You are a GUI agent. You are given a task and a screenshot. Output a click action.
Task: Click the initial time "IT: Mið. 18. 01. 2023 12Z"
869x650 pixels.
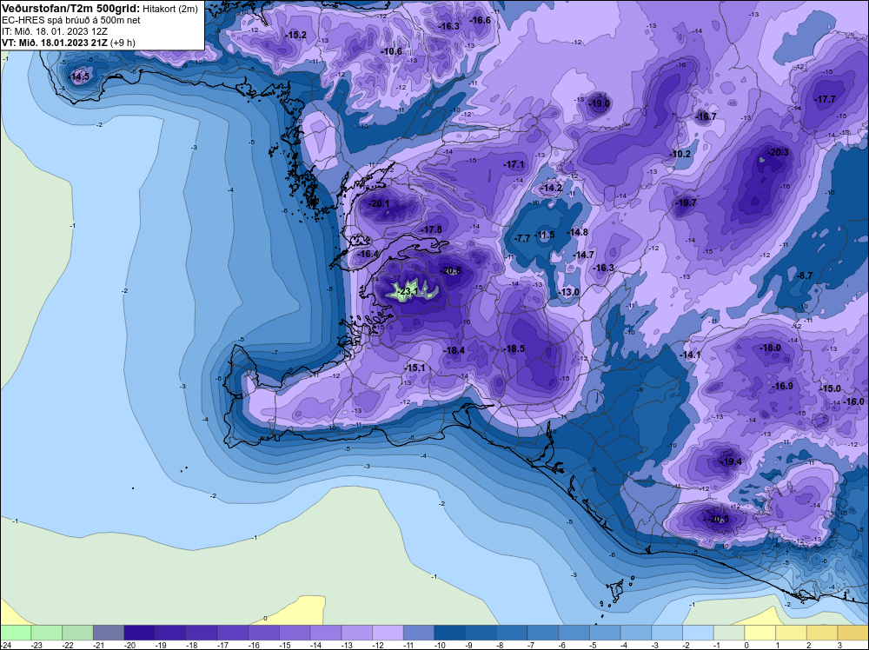tap(54, 31)
